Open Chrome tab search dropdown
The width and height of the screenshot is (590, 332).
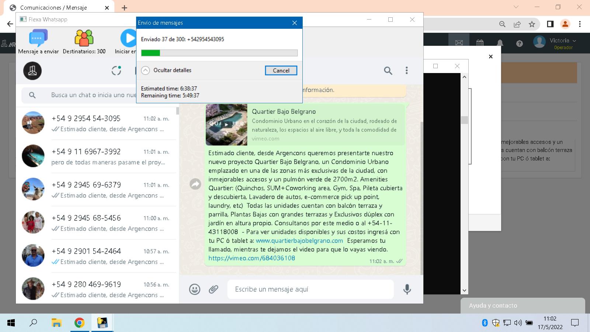[x=516, y=7]
